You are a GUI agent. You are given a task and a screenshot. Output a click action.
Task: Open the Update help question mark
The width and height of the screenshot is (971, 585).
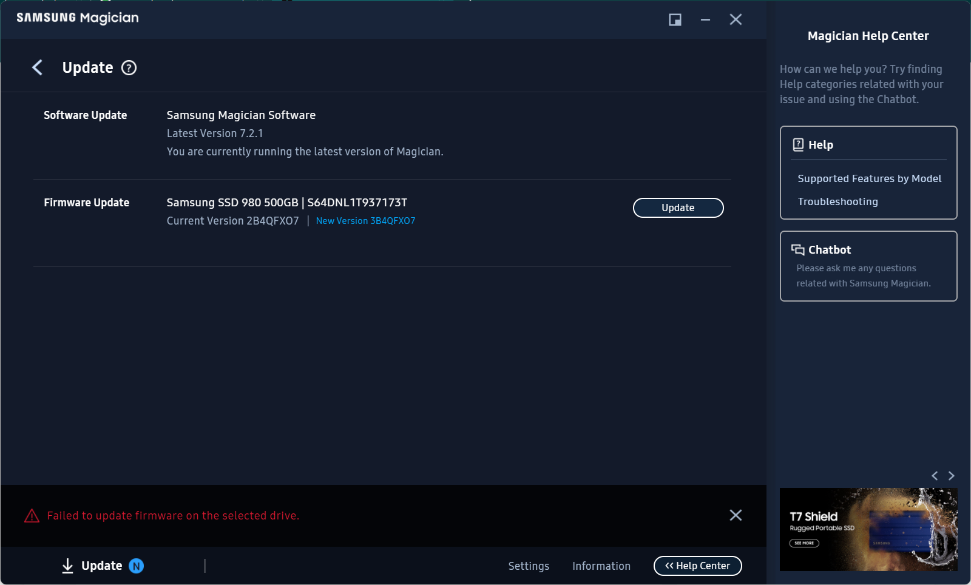point(129,68)
